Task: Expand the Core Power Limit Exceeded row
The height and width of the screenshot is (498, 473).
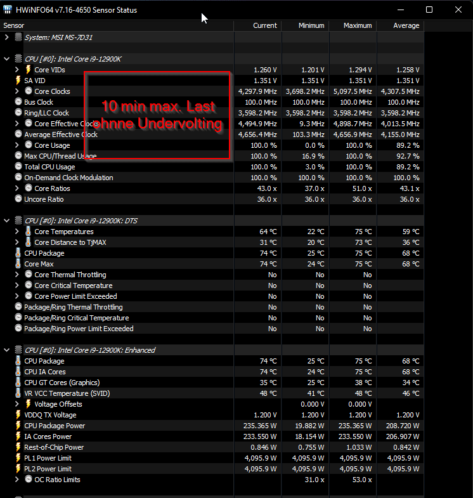Action: pyautogui.click(x=17, y=296)
